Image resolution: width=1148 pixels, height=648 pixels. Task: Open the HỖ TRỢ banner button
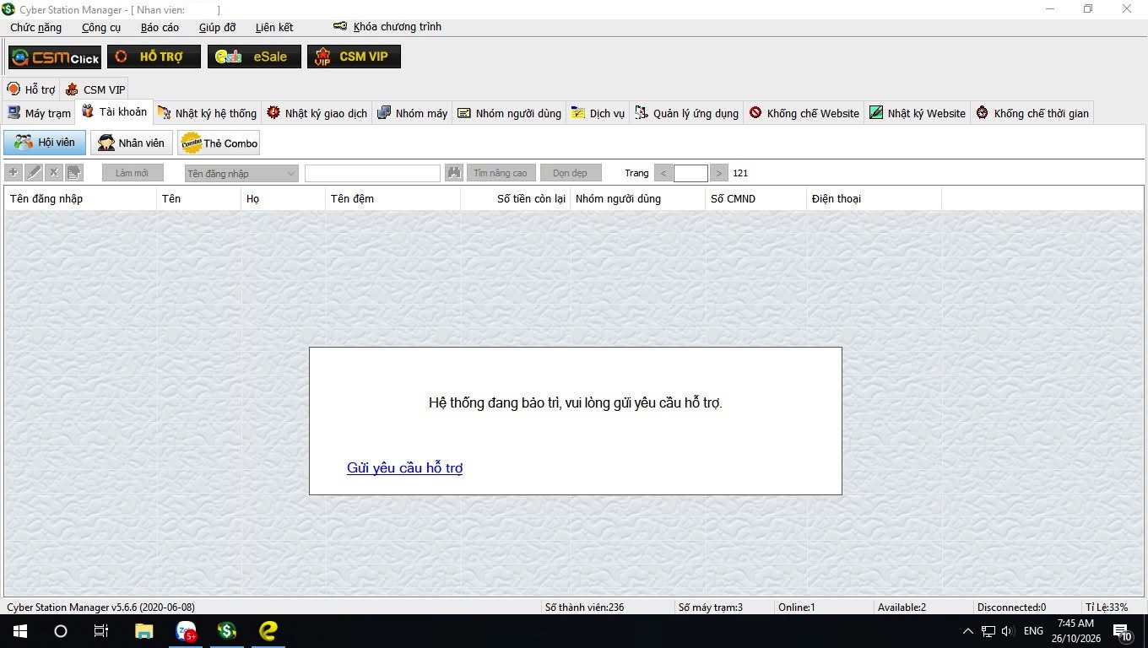tap(154, 57)
